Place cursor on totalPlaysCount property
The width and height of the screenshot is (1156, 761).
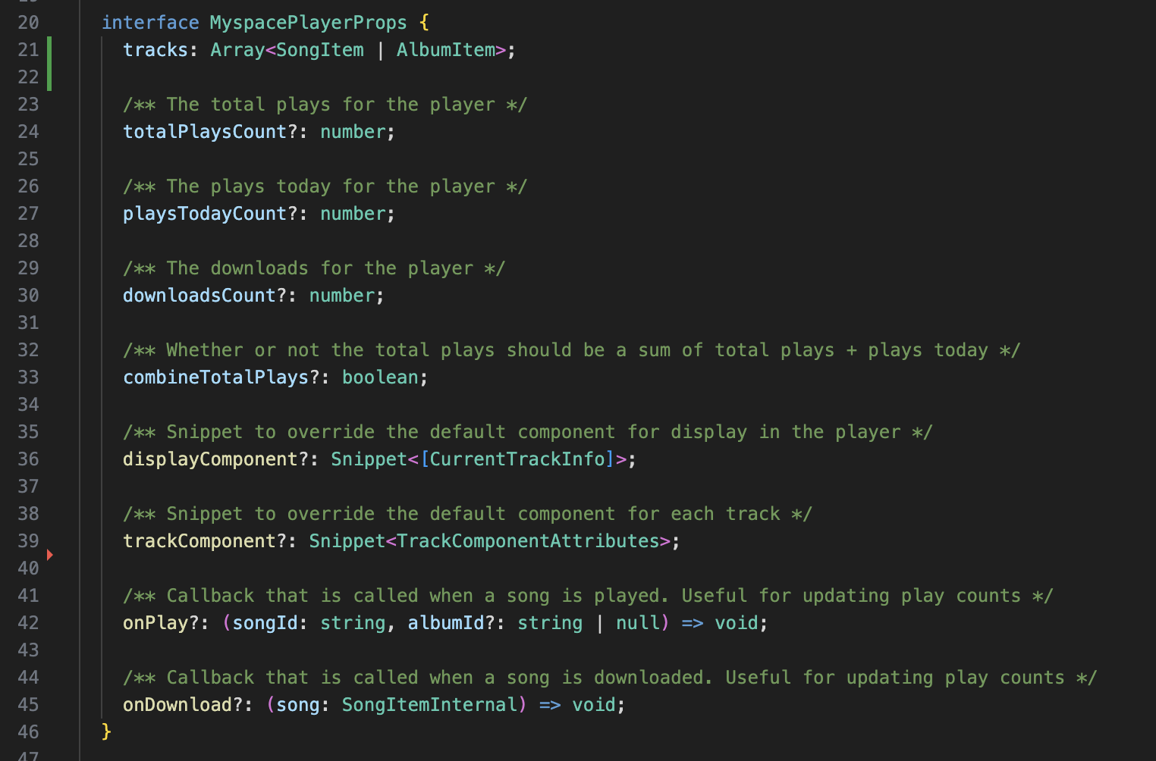pyautogui.click(x=205, y=132)
